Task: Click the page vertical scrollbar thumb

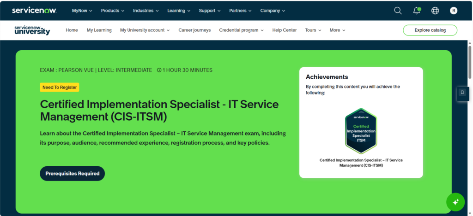Action: [x=470, y=62]
